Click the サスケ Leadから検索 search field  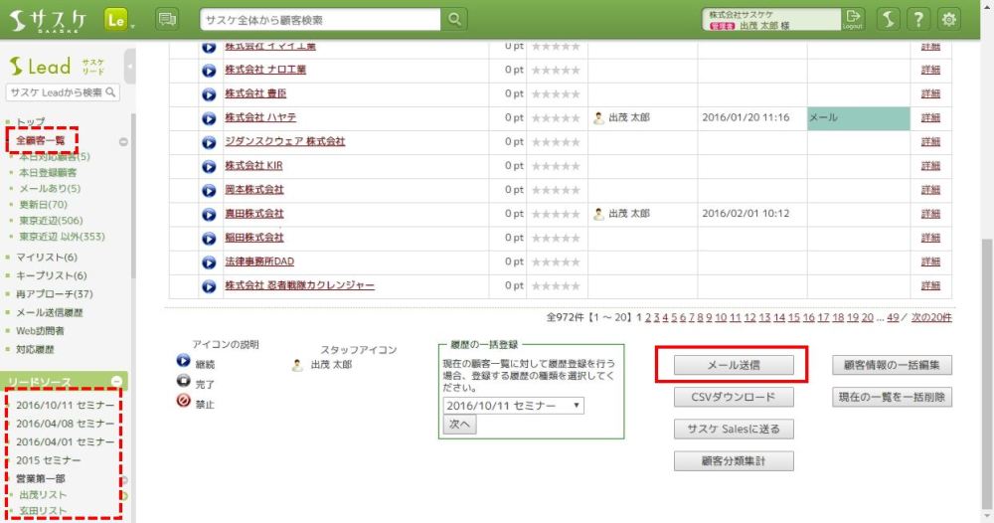coord(56,92)
